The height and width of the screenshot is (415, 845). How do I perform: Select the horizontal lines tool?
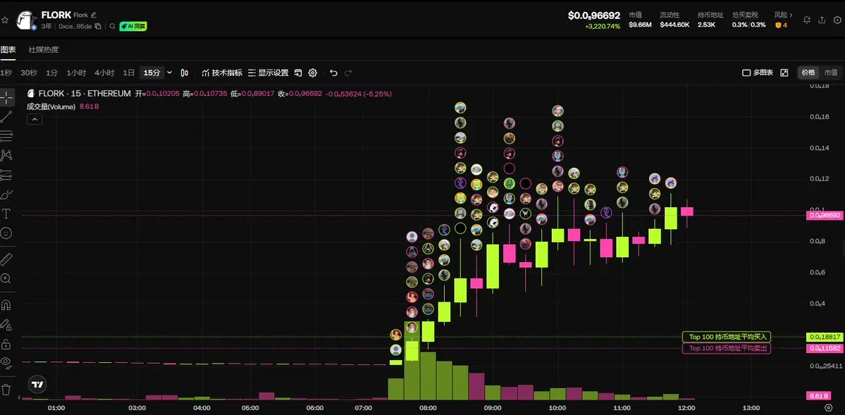coord(6,136)
